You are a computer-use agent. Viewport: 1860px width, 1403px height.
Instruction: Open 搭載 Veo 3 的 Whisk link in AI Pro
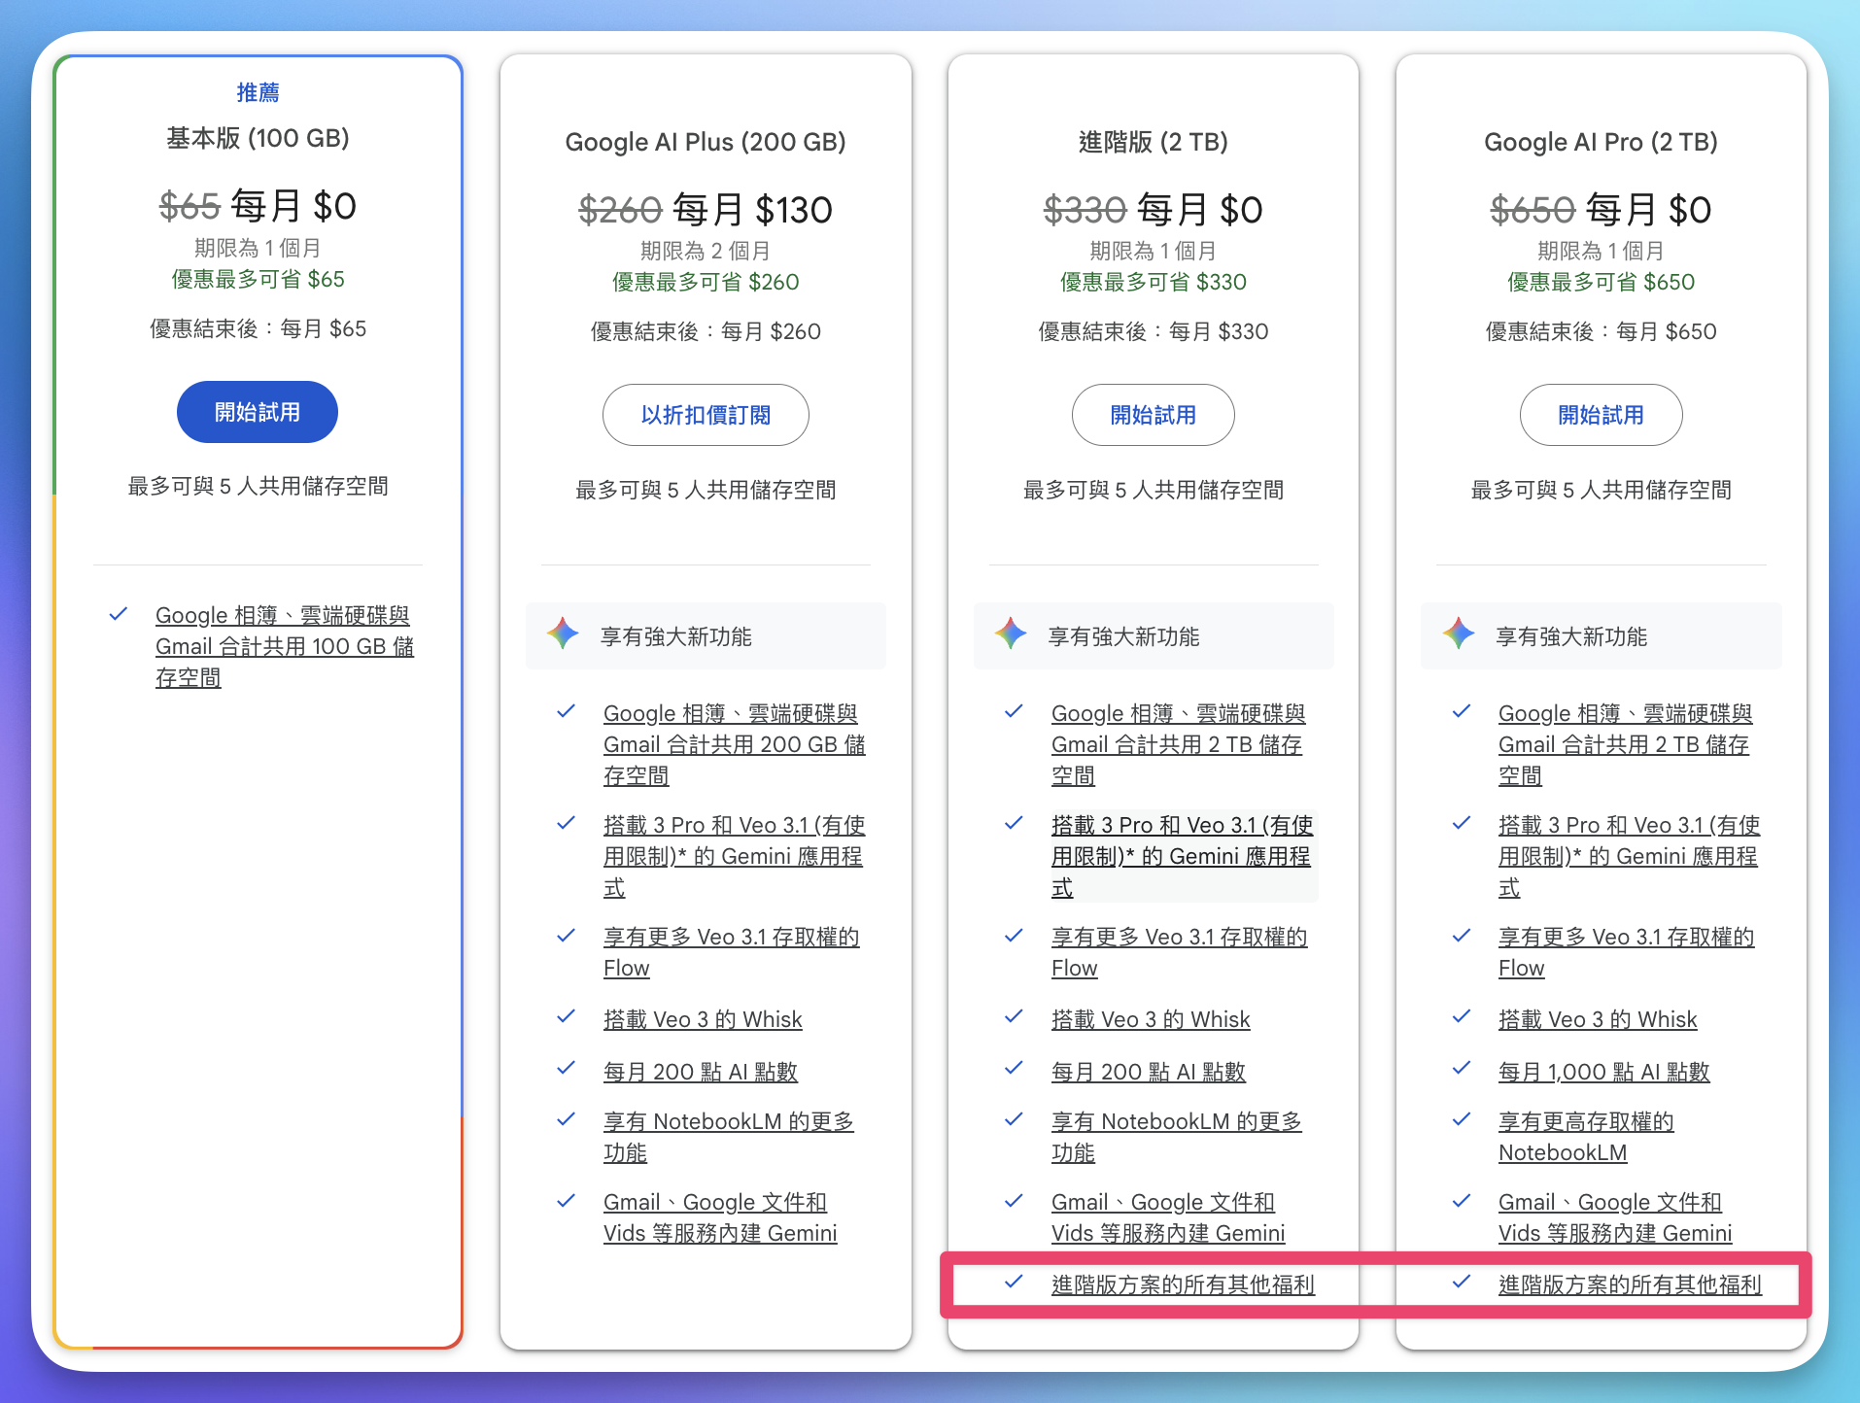pyautogui.click(x=1597, y=1019)
